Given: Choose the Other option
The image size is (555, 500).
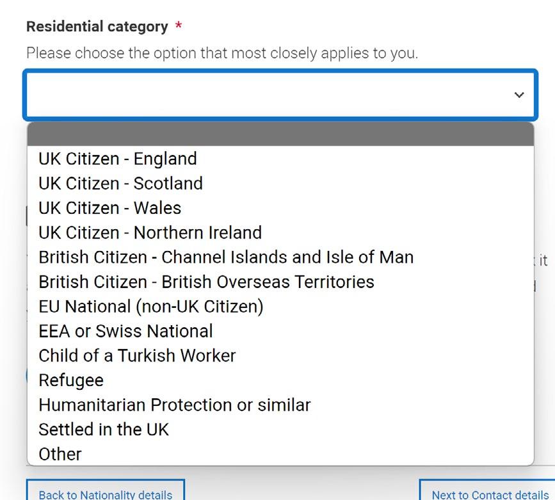Looking at the screenshot, I should [60, 454].
